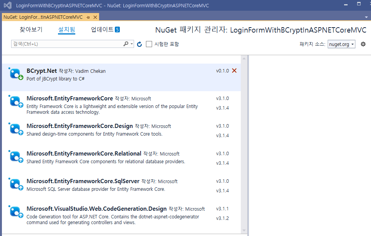371x236 pixels.
Task: Click v3.1.2 for CodeGeneration.Design
Action: [x=222, y=218]
